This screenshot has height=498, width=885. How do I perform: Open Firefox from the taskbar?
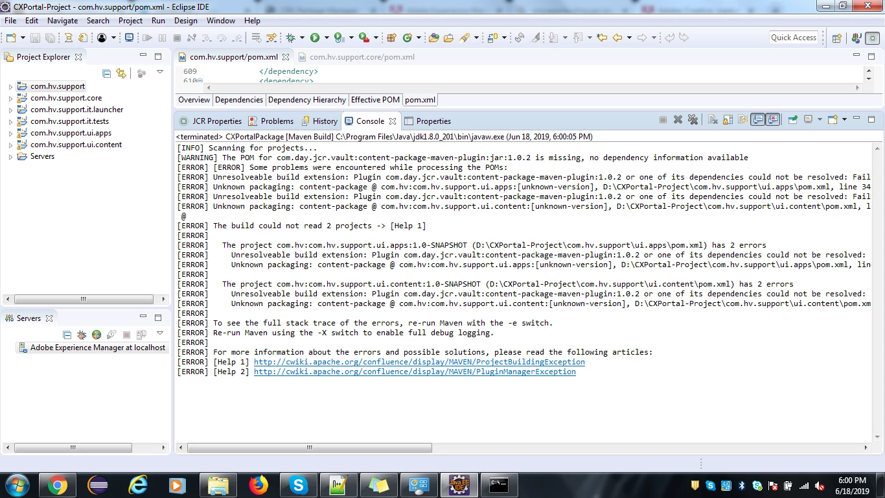click(x=259, y=485)
